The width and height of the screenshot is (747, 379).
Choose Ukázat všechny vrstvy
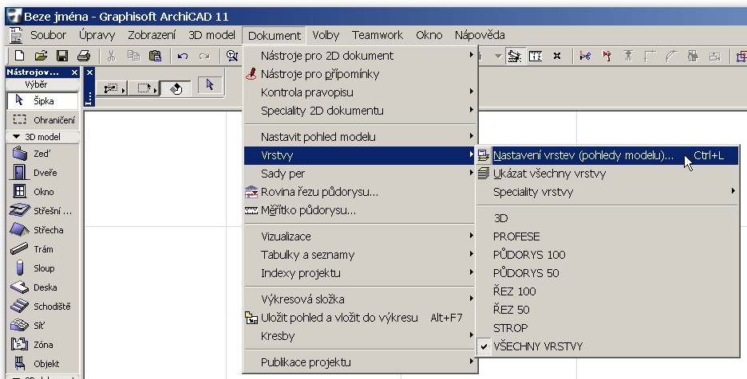607,174
